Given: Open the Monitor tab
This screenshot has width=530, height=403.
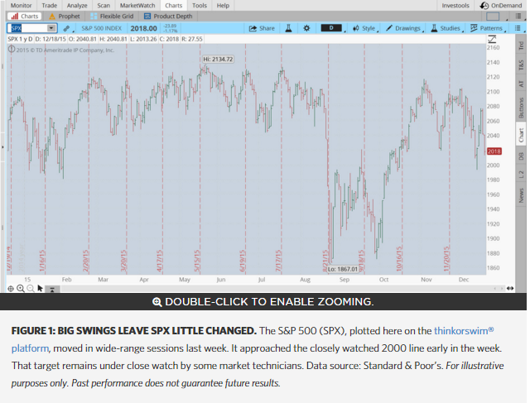Looking at the screenshot, I should point(21,6).
